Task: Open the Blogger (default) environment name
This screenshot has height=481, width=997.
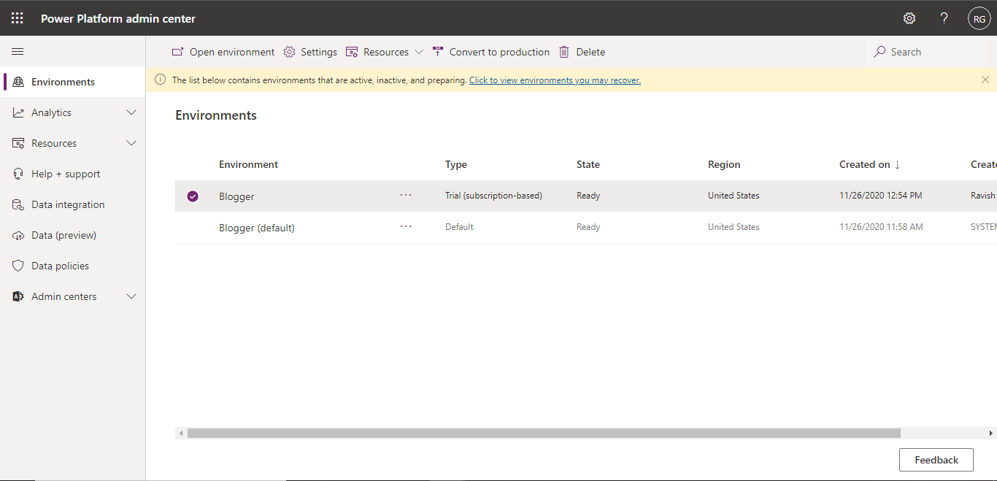Action: pos(257,228)
